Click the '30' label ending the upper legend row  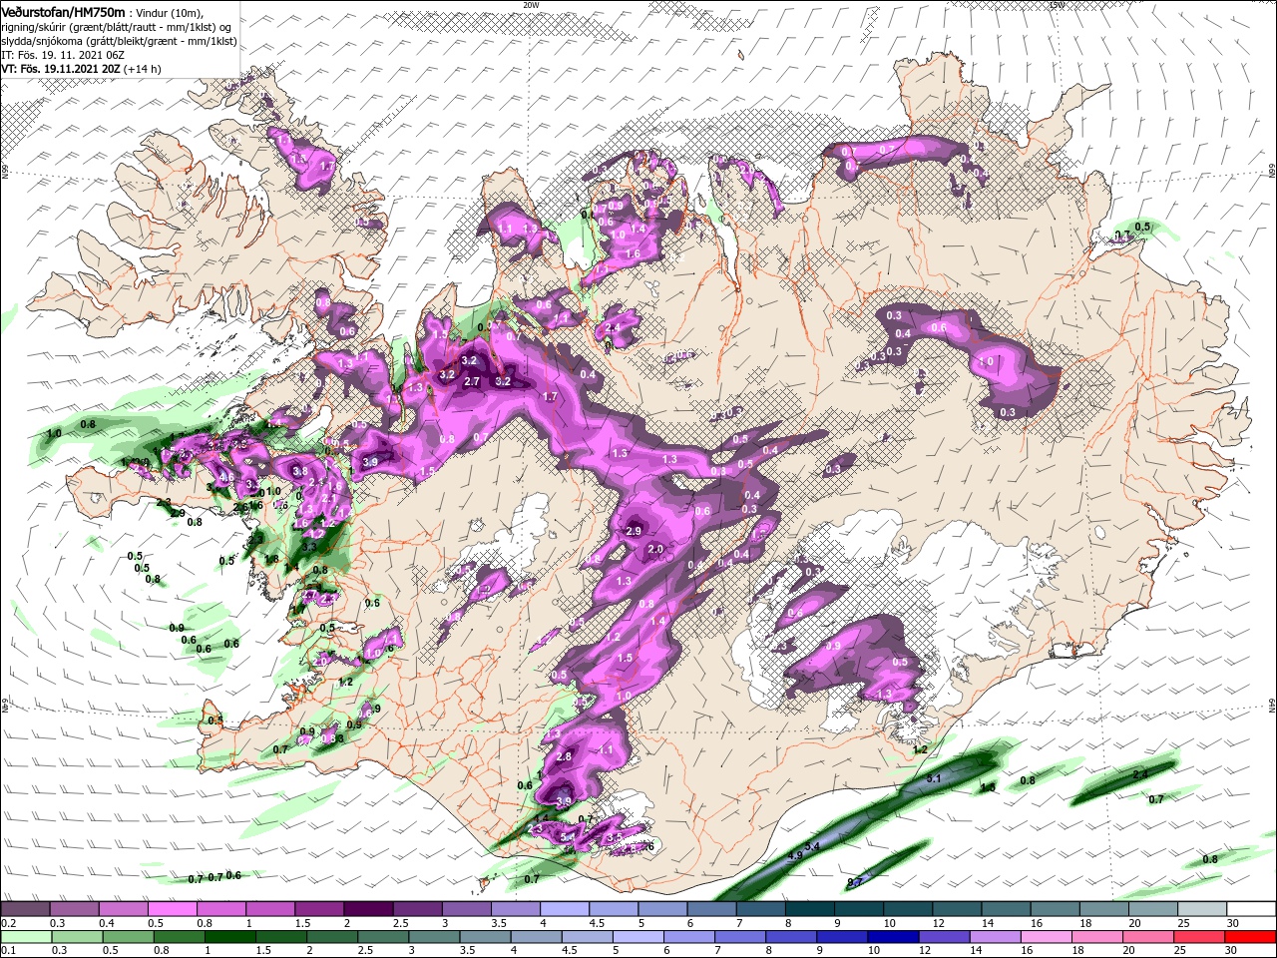(x=1233, y=923)
